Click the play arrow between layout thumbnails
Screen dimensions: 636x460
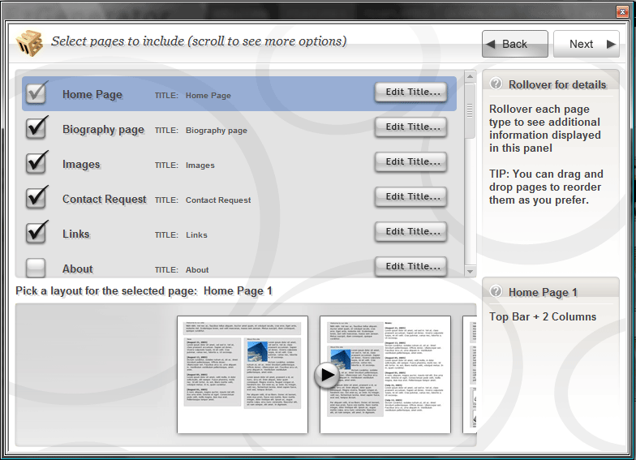327,375
